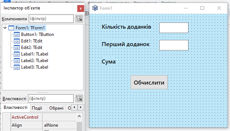The height and width of the screenshot is (131, 230).
Task: Click the alNone value of Align
Action: [51, 125]
